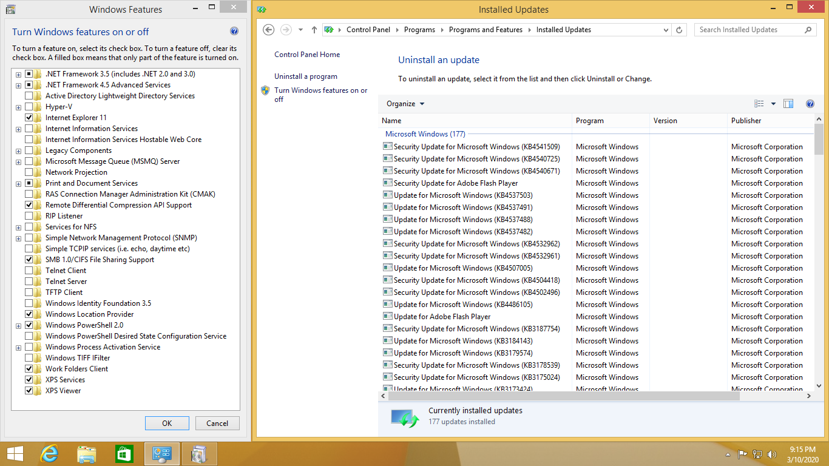829x466 pixels.
Task: Click the search magnifier icon
Action: point(808,30)
